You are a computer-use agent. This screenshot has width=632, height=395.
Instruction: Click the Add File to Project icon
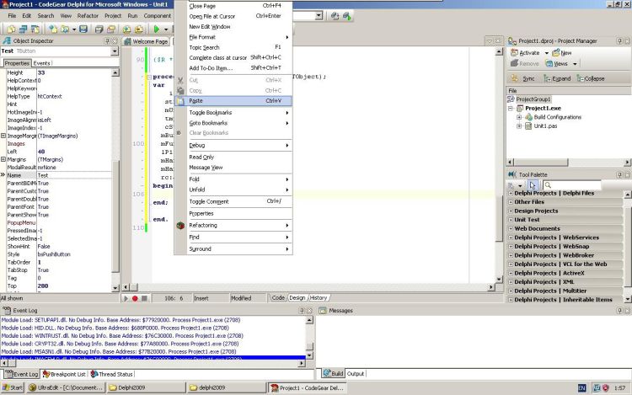(126, 29)
